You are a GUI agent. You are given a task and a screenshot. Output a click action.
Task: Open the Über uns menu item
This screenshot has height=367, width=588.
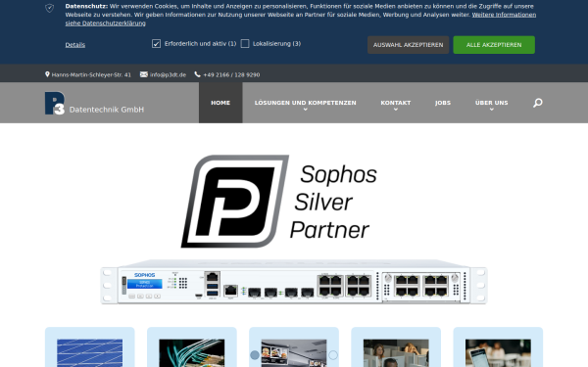tap(492, 103)
